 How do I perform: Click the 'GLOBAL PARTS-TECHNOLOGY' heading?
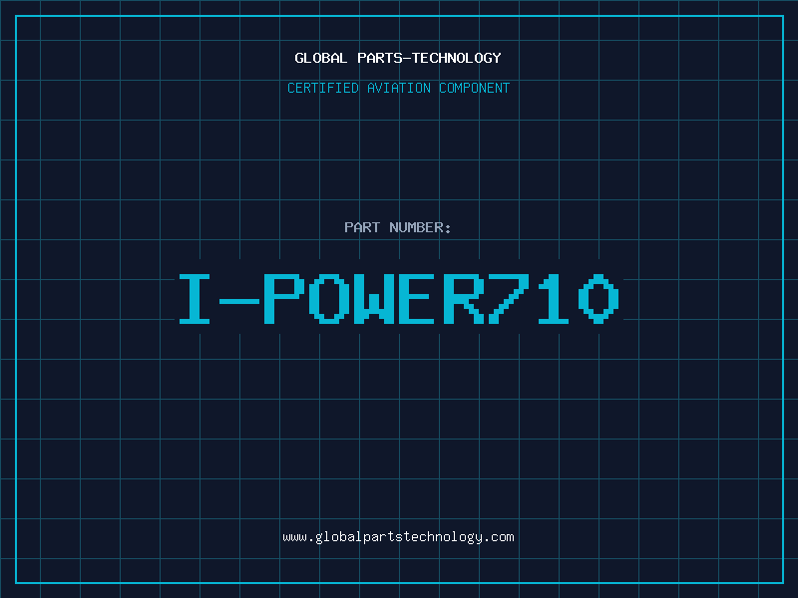398,58
